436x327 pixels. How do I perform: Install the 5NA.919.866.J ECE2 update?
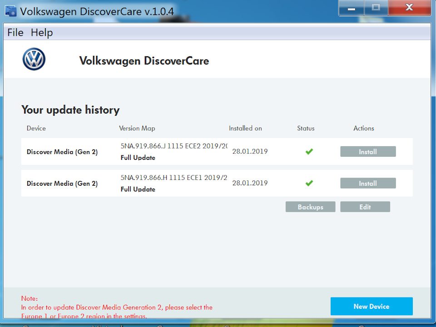pyautogui.click(x=368, y=152)
